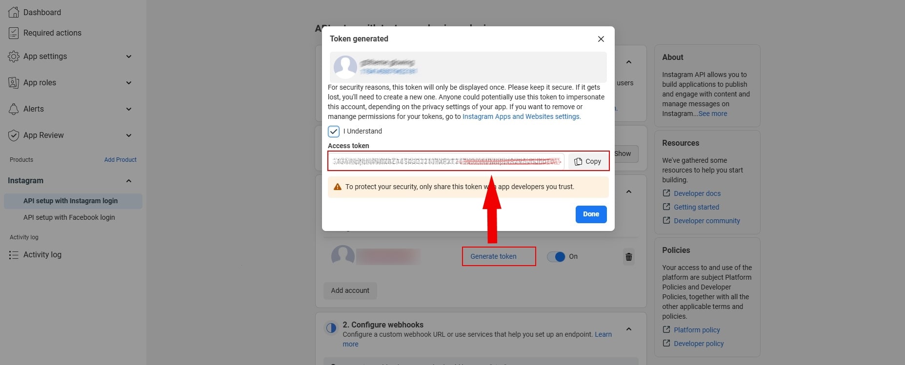The image size is (905, 365).
Task: Select API setup with Instagram login
Action: click(x=73, y=201)
